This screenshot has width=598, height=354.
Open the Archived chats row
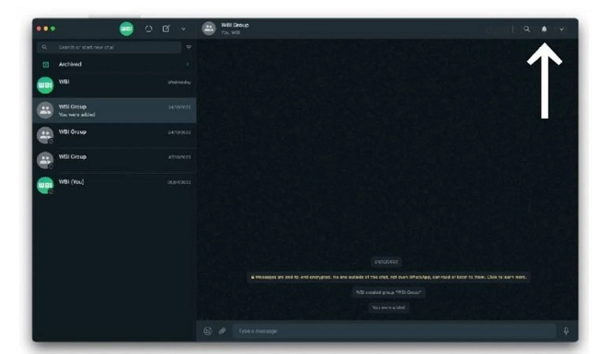114,64
